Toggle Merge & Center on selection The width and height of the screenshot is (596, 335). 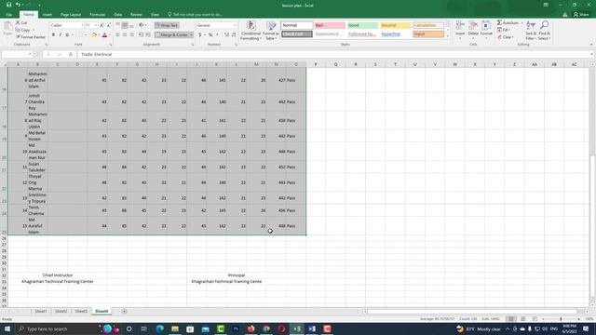tap(171, 34)
